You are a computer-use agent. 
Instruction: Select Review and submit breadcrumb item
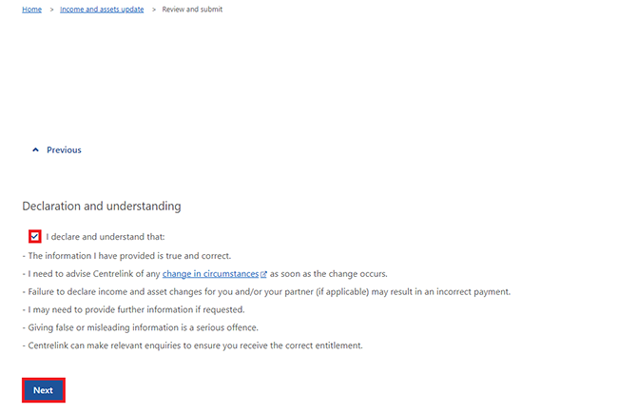click(x=193, y=10)
